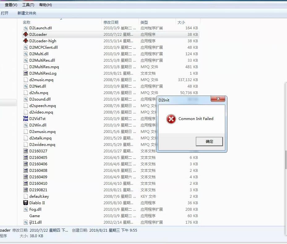Open the 工具(T) menu
Viewport: 287px width, 244px height.
pyautogui.click(x=28, y=5)
